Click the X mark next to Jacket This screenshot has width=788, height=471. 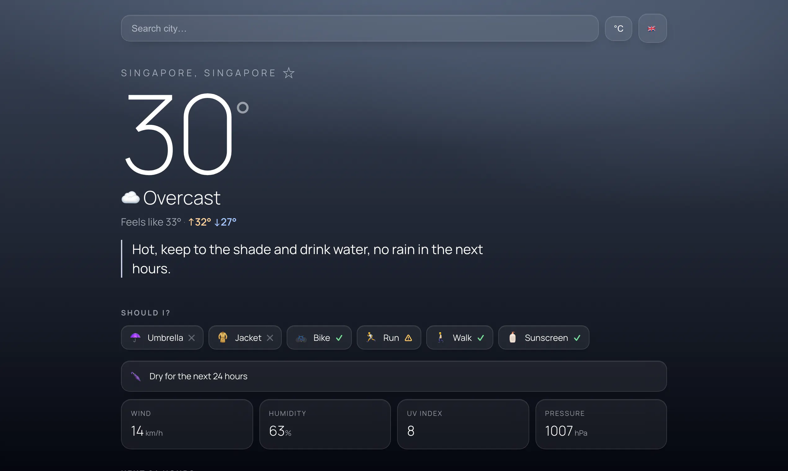click(270, 338)
